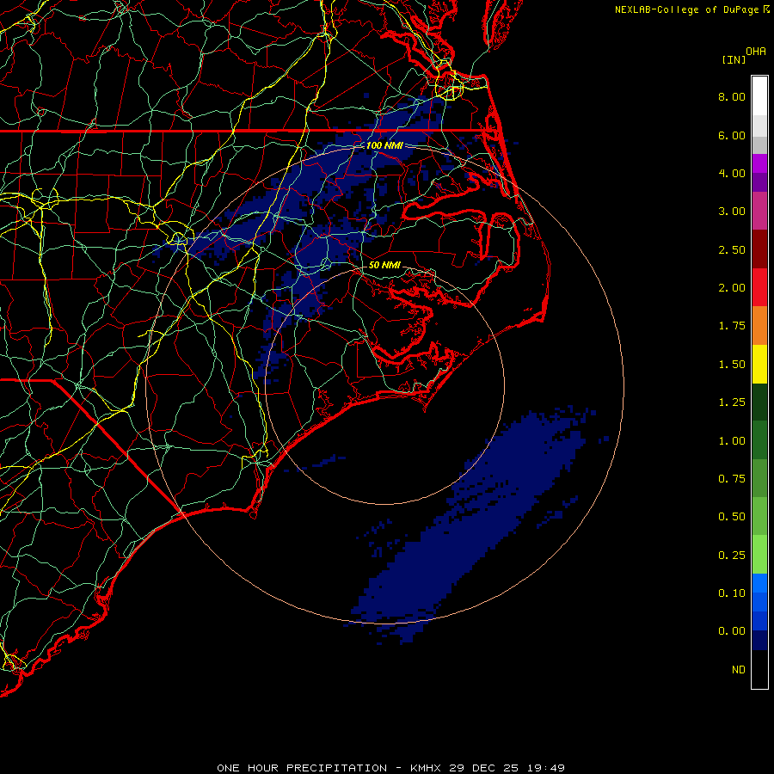774x774 pixels.
Task: Click the OHA product label above legend
Action: [756, 52]
